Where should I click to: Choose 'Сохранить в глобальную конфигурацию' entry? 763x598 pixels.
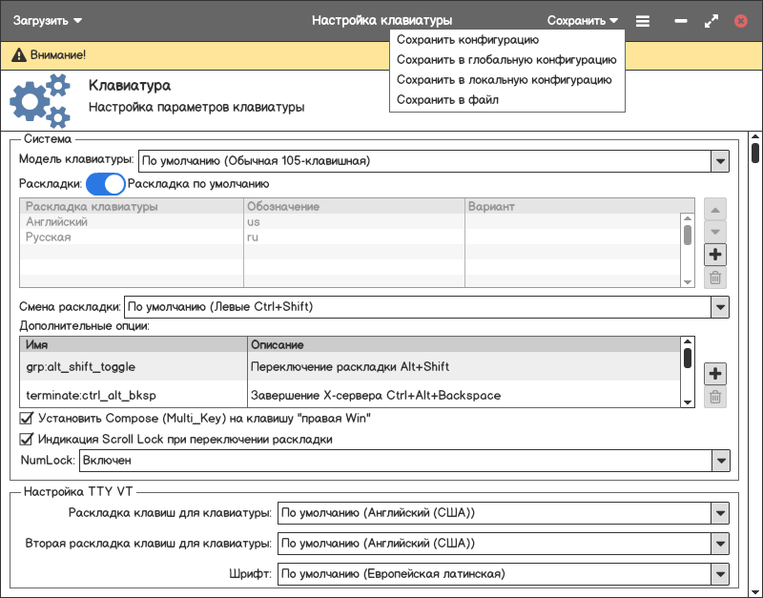[505, 60]
